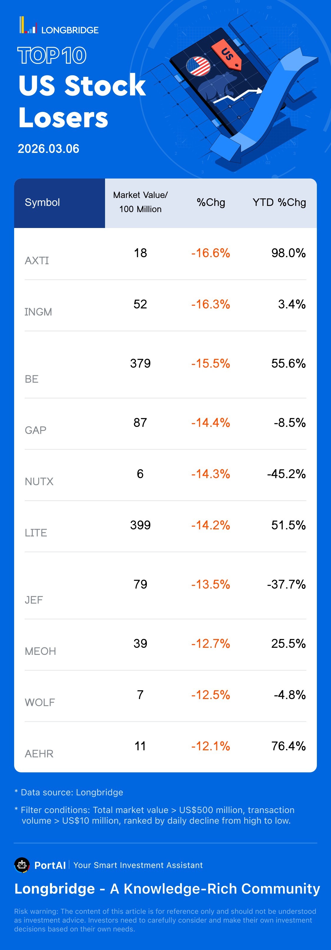The height and width of the screenshot is (950, 331).
Task: Click the white zigzag trend arrow
Action: (x=238, y=95)
